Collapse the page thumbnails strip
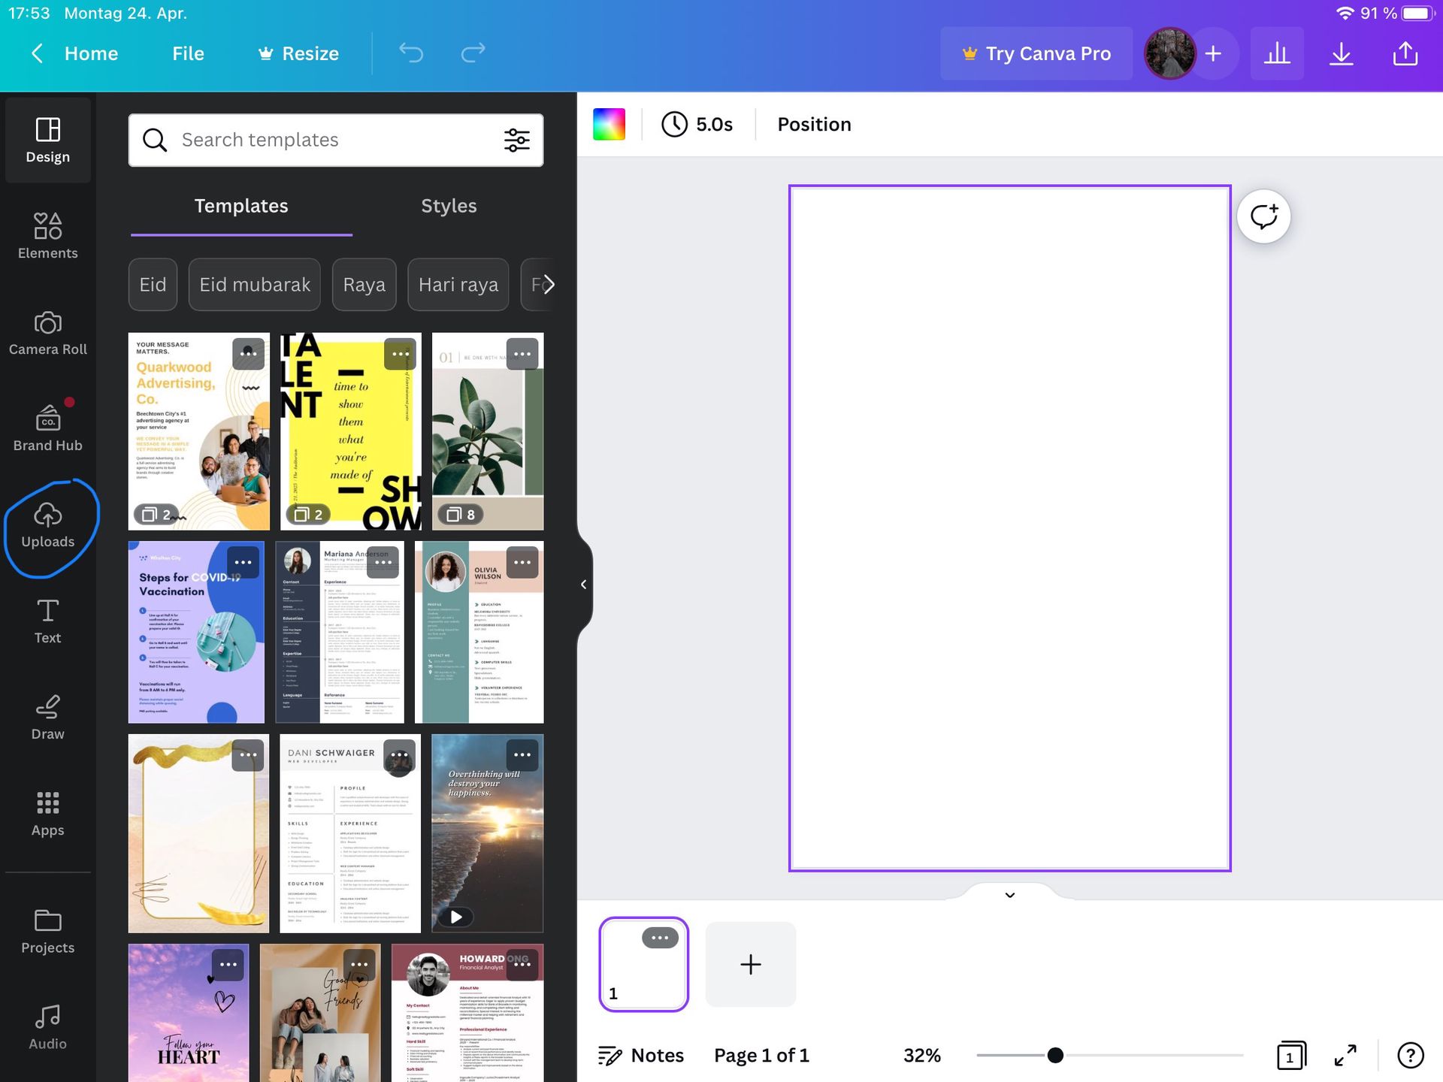 pos(1009,894)
